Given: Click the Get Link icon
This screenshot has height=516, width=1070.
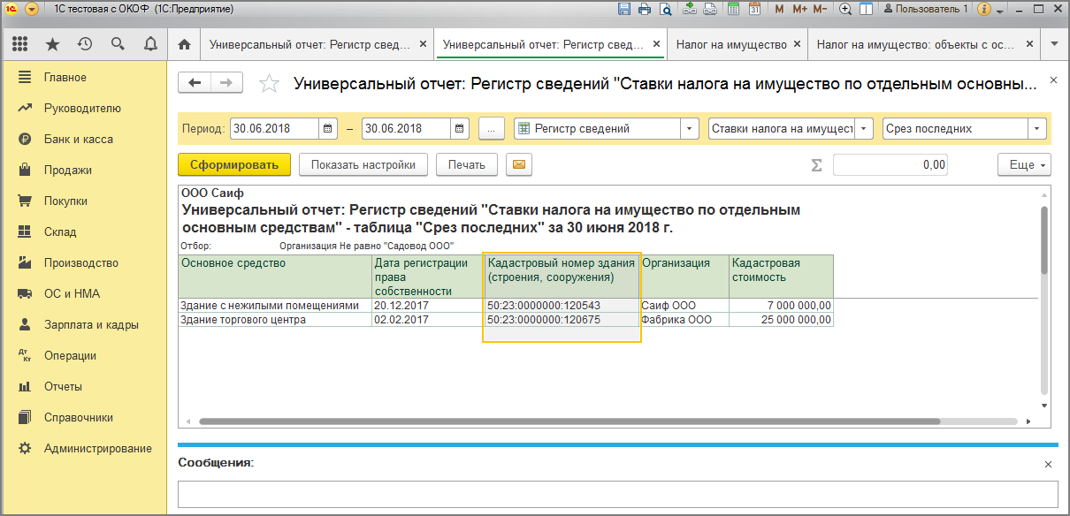Looking at the screenshot, I should point(690,9).
